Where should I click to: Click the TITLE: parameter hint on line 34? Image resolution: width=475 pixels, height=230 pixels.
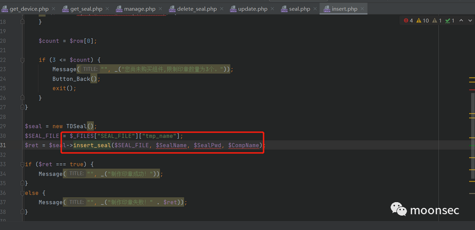[x=76, y=173]
